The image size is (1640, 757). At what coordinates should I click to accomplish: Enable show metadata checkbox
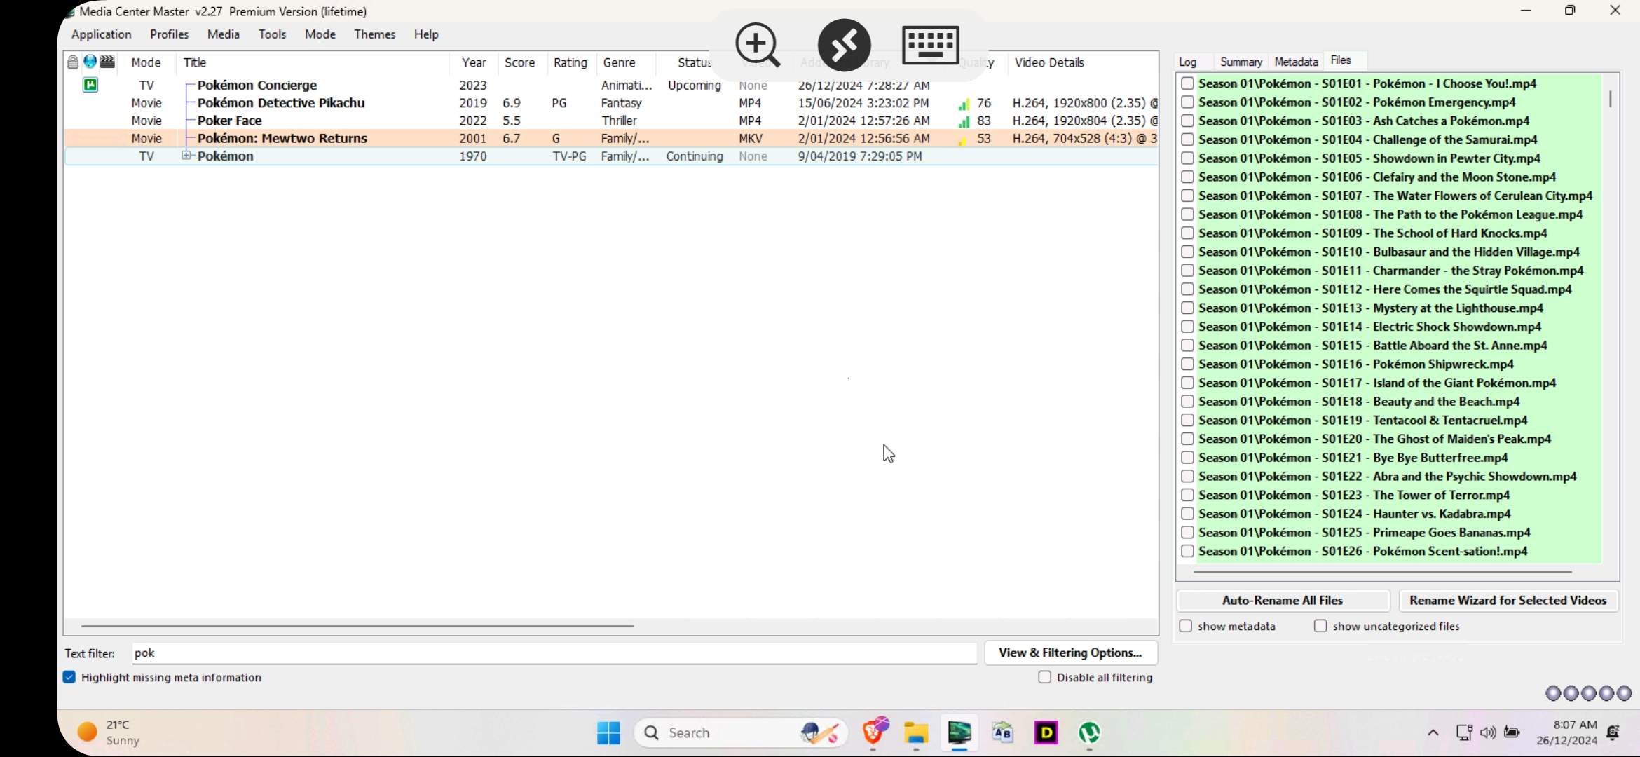[1186, 626]
